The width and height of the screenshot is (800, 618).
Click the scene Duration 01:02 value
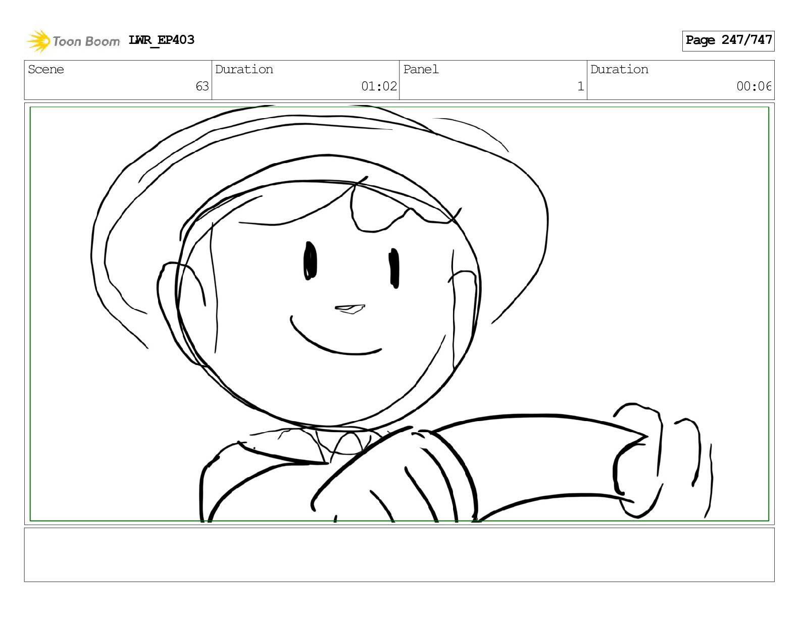379,86
